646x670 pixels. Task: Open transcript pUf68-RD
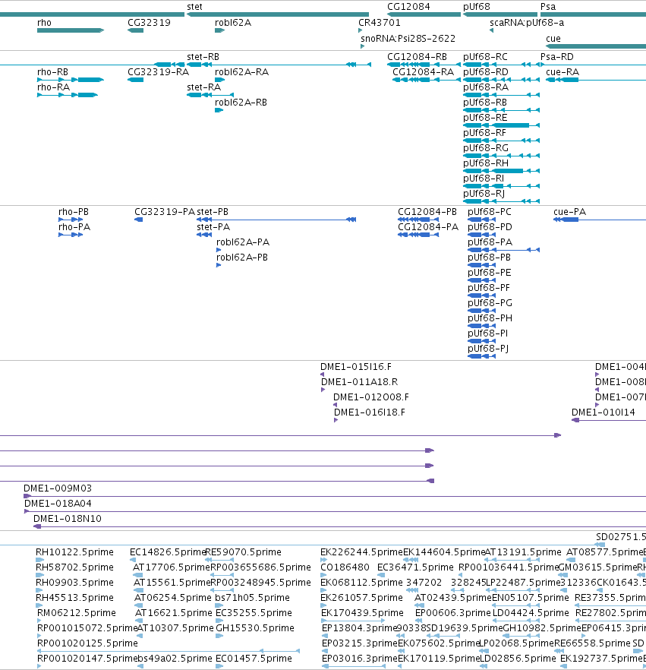click(x=501, y=80)
